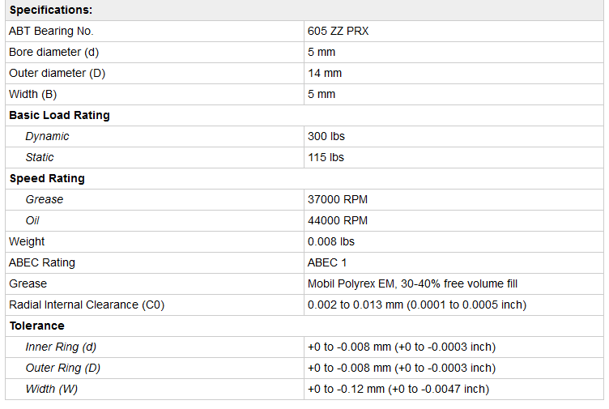Click the Speed Rating section heading
The width and height of the screenshot is (609, 409).
[47, 179]
